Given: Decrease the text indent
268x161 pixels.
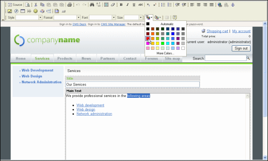Looking at the screenshot, I should [177, 5].
